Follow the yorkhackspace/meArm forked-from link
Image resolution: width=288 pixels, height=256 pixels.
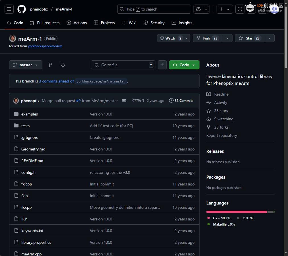[45, 46]
